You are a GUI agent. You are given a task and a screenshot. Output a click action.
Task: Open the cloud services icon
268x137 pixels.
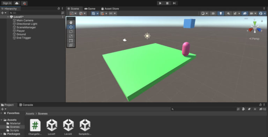tap(17, 3)
